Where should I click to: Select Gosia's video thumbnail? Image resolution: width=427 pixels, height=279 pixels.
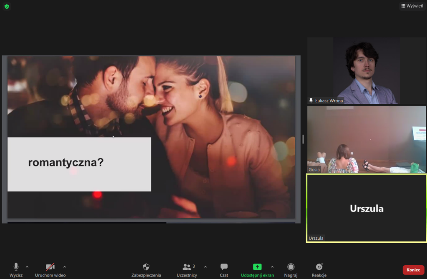[x=367, y=139]
